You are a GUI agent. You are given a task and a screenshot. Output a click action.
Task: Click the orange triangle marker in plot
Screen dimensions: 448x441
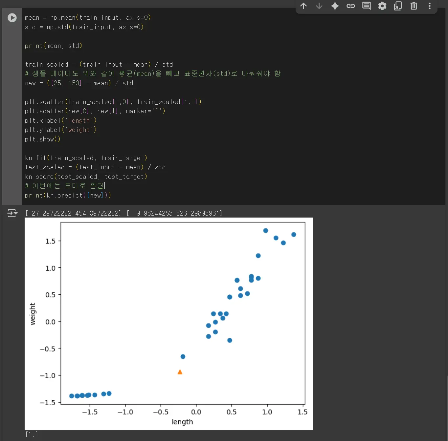tap(180, 372)
